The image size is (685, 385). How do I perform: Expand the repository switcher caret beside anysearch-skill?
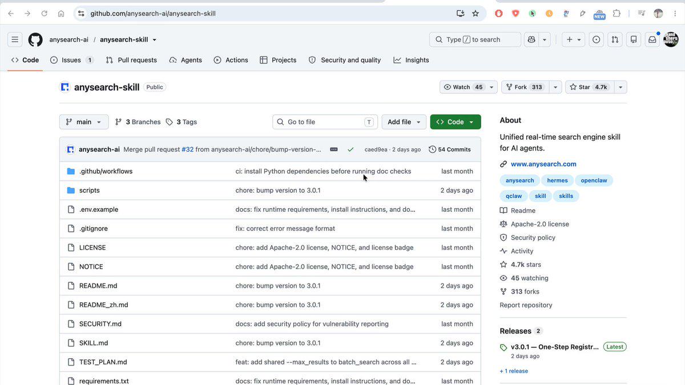pyautogui.click(x=154, y=40)
